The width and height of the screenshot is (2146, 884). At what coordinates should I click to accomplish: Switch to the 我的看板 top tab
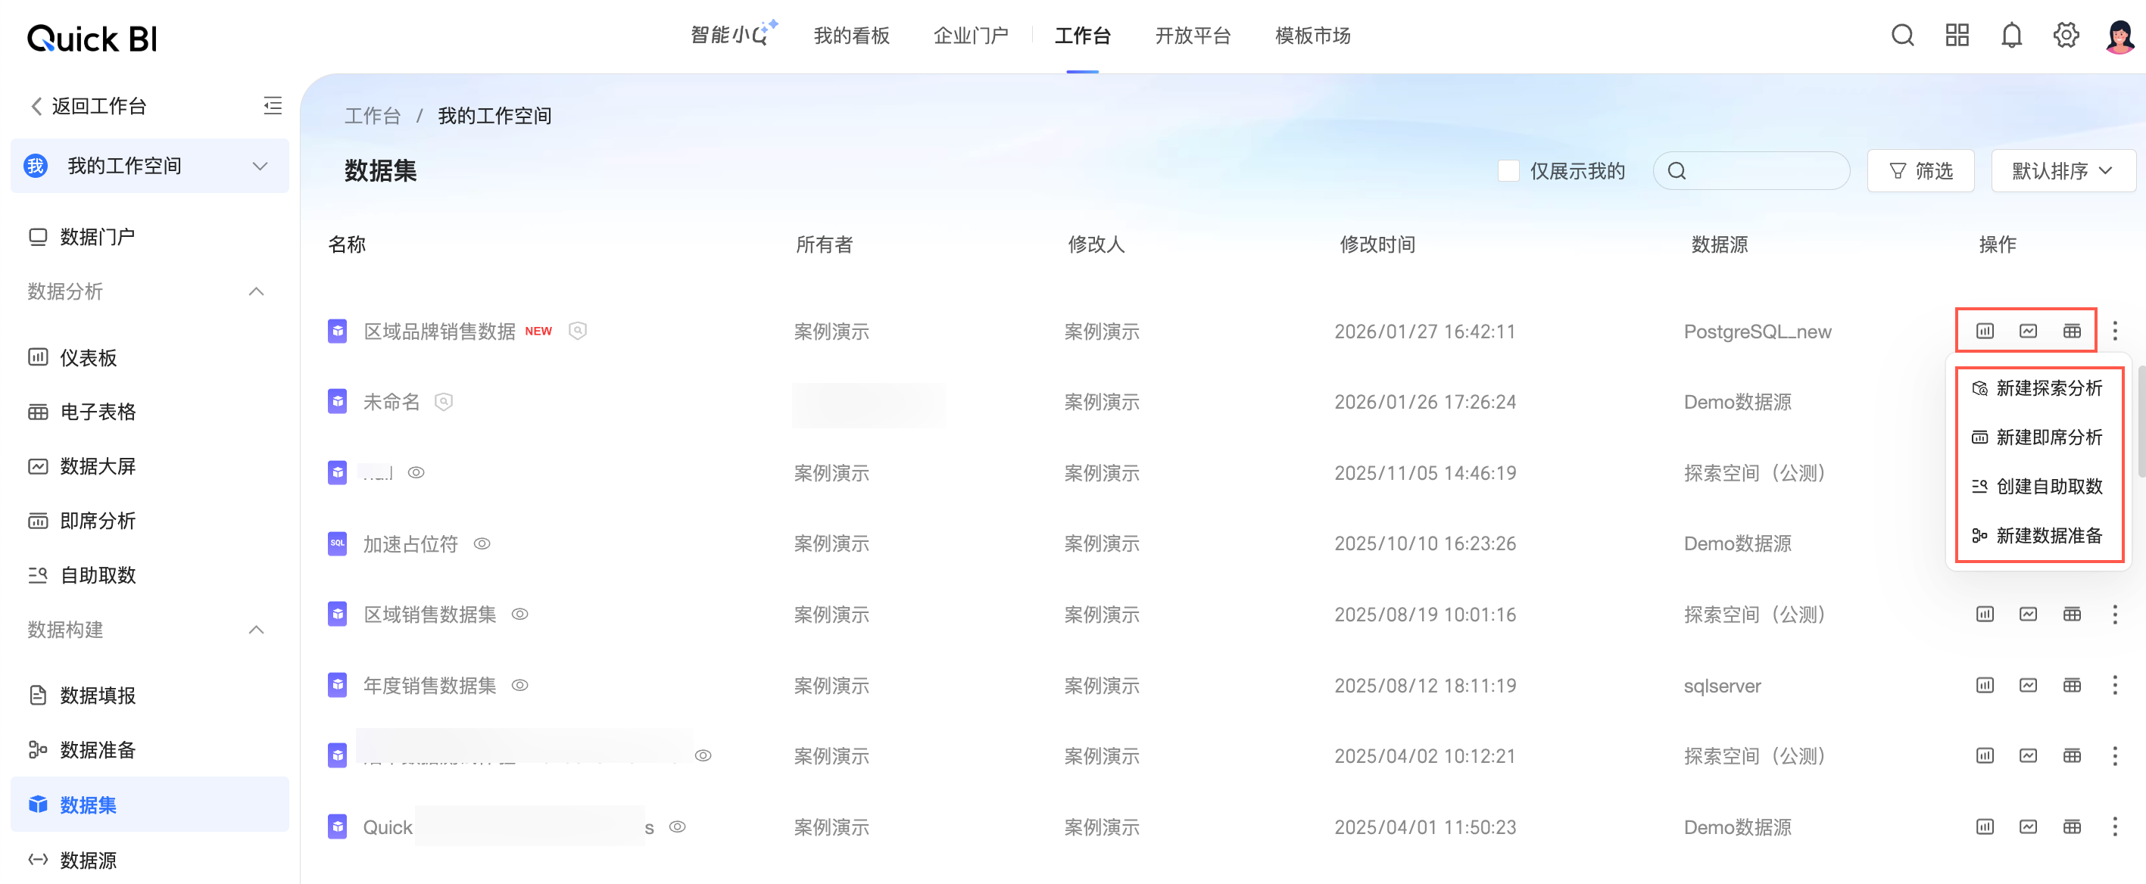[x=851, y=36]
